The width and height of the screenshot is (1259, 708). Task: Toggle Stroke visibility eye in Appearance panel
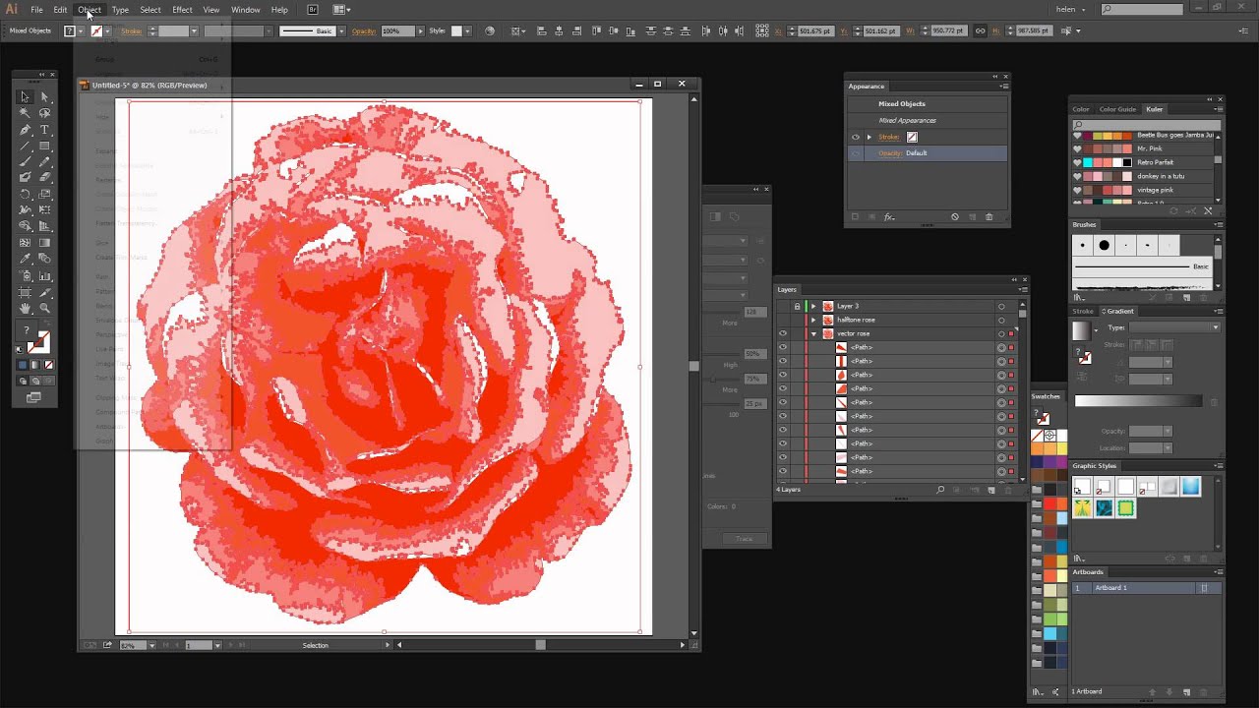click(855, 137)
